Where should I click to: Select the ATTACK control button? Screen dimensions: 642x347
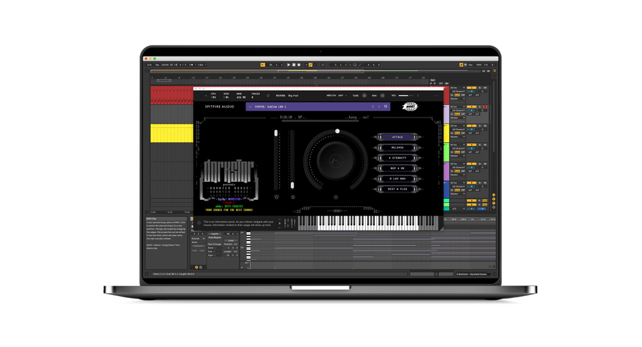(x=397, y=137)
